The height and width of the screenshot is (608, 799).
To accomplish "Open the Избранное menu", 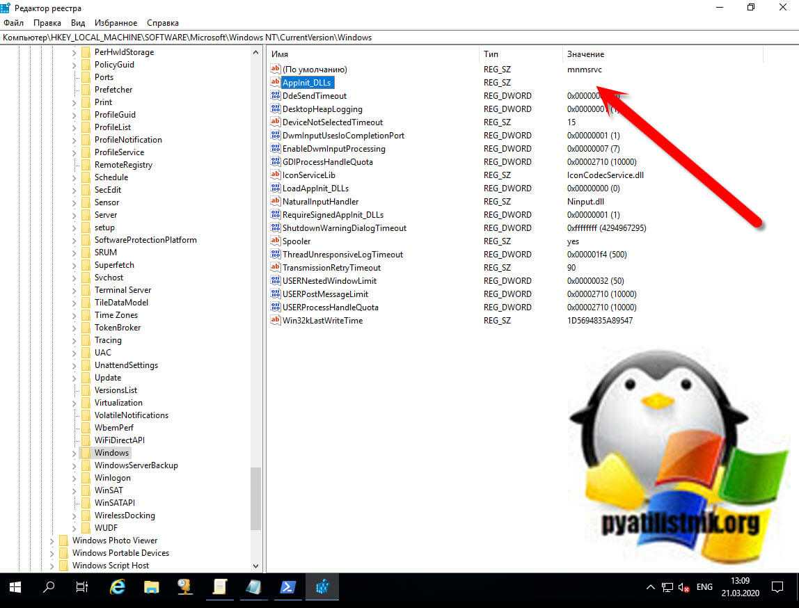I will coord(115,23).
